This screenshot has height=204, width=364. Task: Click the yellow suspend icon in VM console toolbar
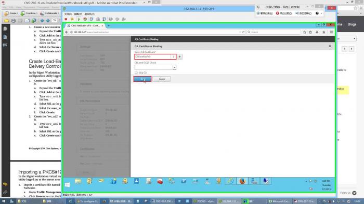(x=72, y=19)
